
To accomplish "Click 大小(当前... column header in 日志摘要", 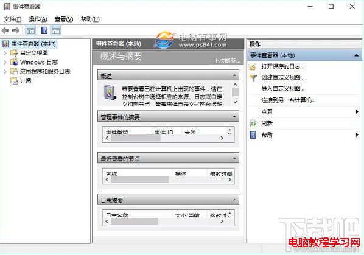I will tap(189, 215).
